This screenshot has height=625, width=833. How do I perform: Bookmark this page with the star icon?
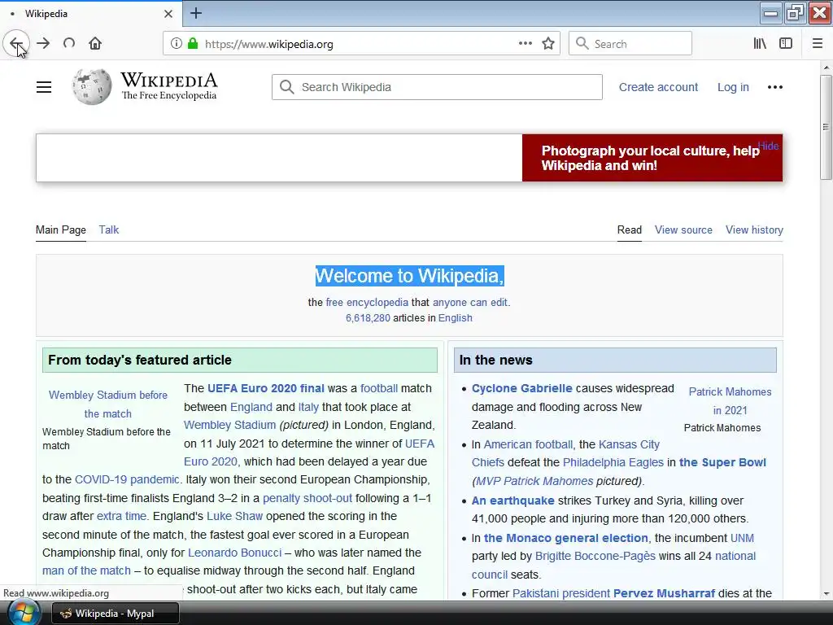[548, 44]
